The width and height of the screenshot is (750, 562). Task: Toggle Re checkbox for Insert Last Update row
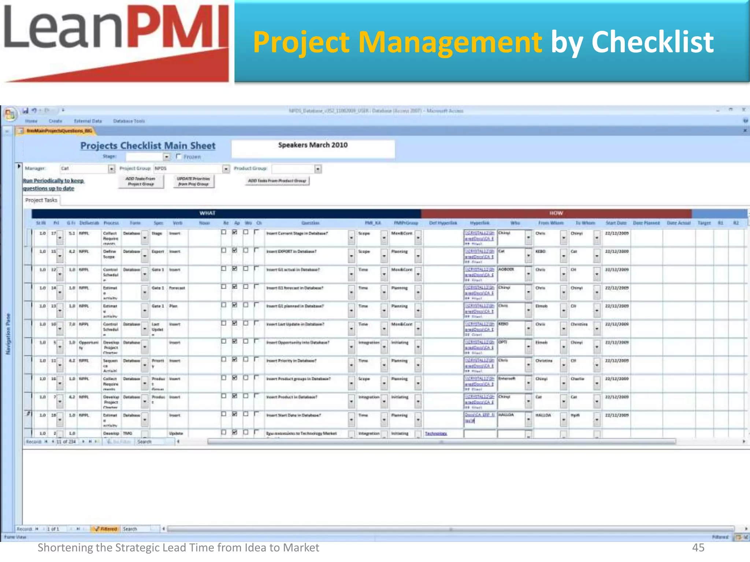tap(223, 323)
